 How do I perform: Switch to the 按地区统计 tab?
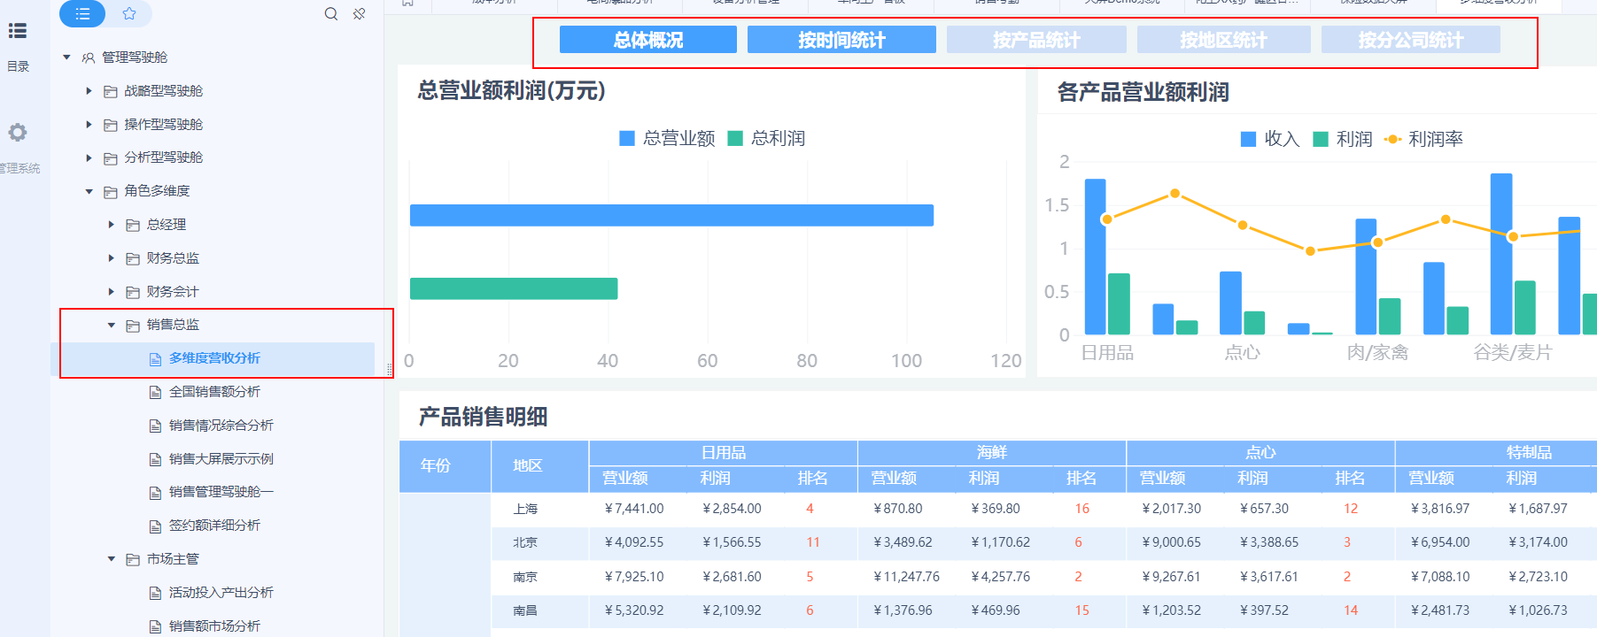click(1223, 40)
